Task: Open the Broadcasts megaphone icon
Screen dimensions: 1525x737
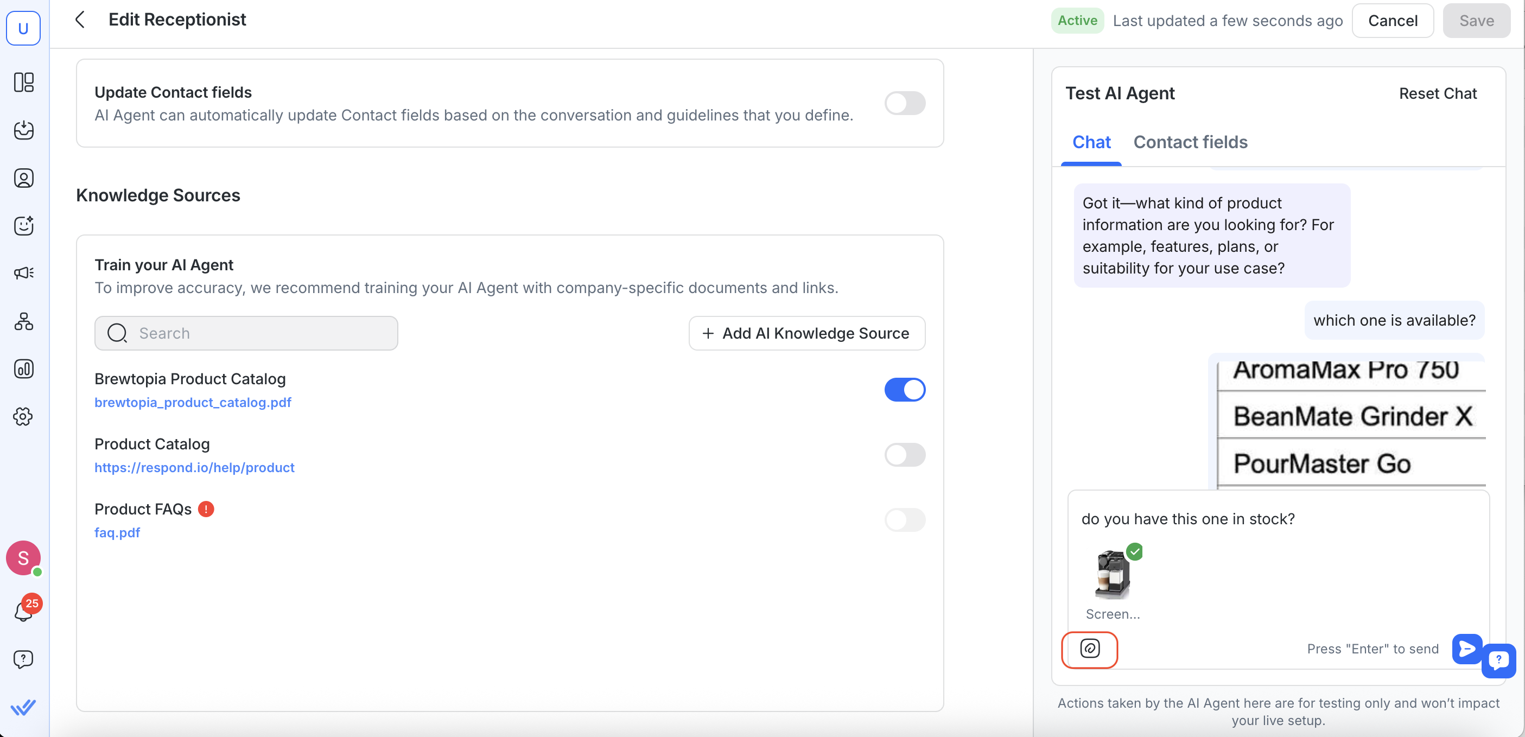Action: [24, 273]
